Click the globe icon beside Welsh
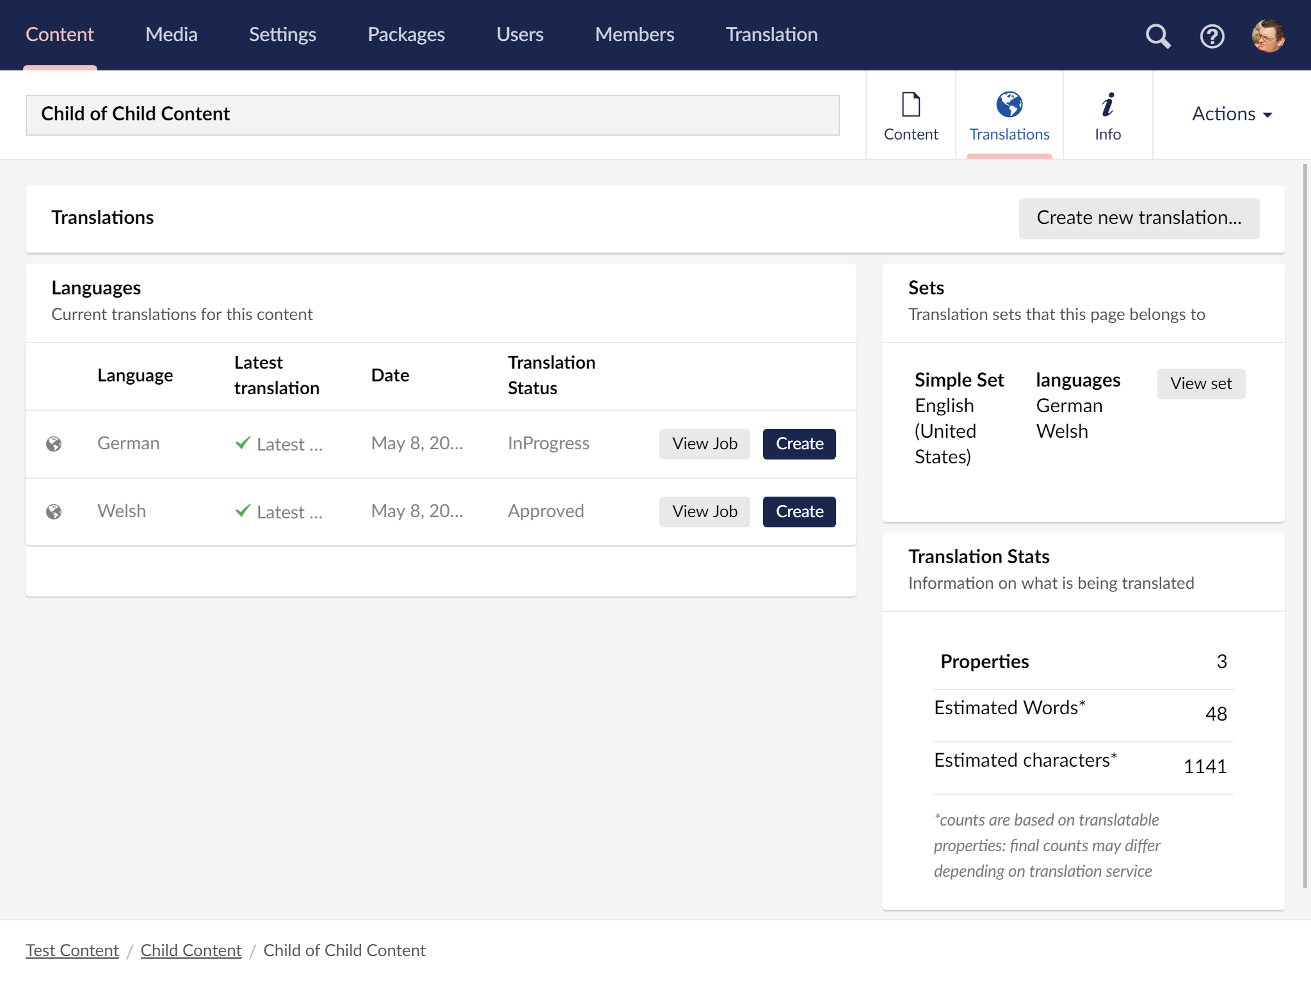Image resolution: width=1311 pixels, height=983 pixels. pos(54,512)
